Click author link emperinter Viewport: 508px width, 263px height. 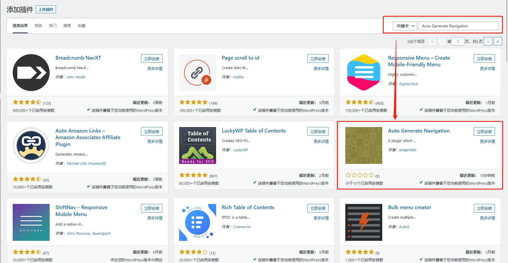pos(408,150)
